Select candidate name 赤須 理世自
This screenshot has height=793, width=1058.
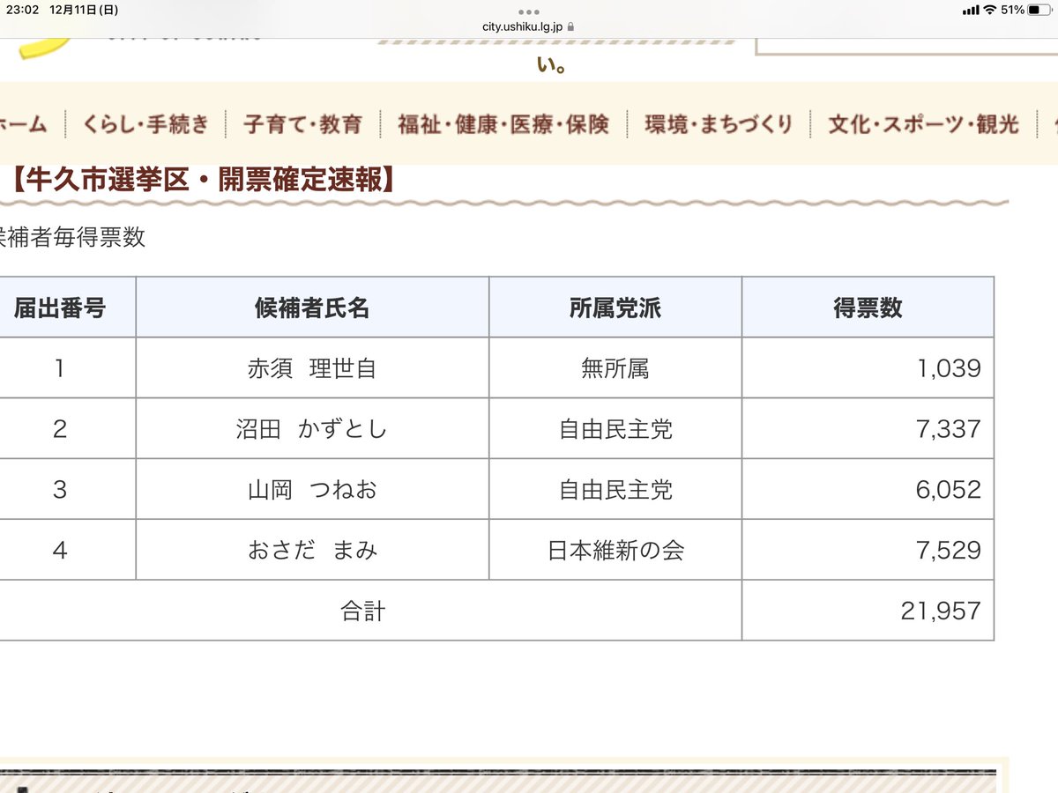click(x=312, y=368)
